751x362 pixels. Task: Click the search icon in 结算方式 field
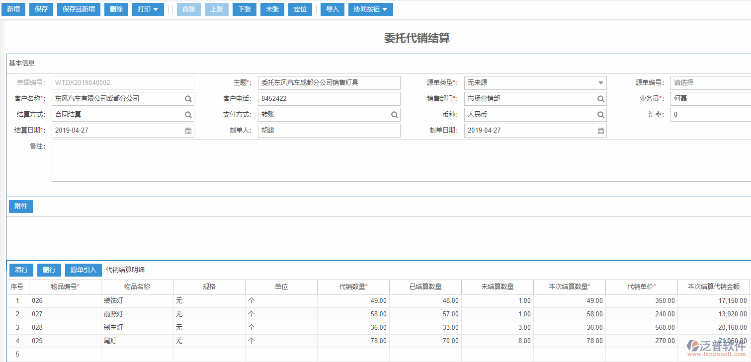coord(188,115)
